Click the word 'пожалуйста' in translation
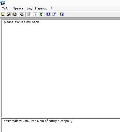The image size is (120, 132). click(x=13, y=121)
